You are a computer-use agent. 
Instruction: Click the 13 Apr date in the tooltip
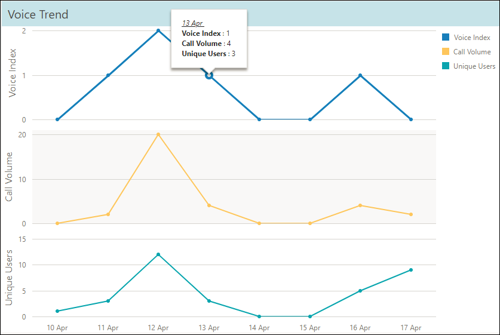[192, 23]
